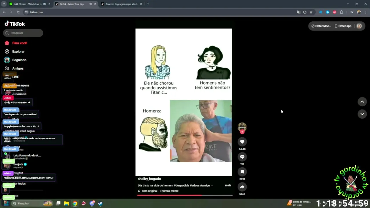Open the media control button

(x=352, y=12)
